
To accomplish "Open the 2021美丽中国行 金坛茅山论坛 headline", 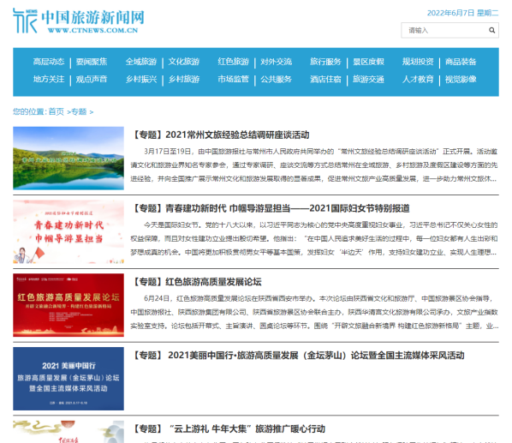I will (298, 356).
